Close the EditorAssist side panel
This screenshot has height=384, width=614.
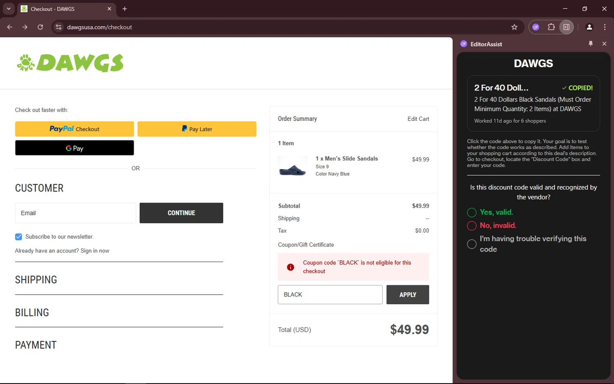pos(604,44)
